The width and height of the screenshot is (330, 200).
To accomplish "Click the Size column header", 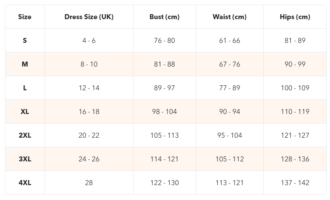I will [x=25, y=17].
